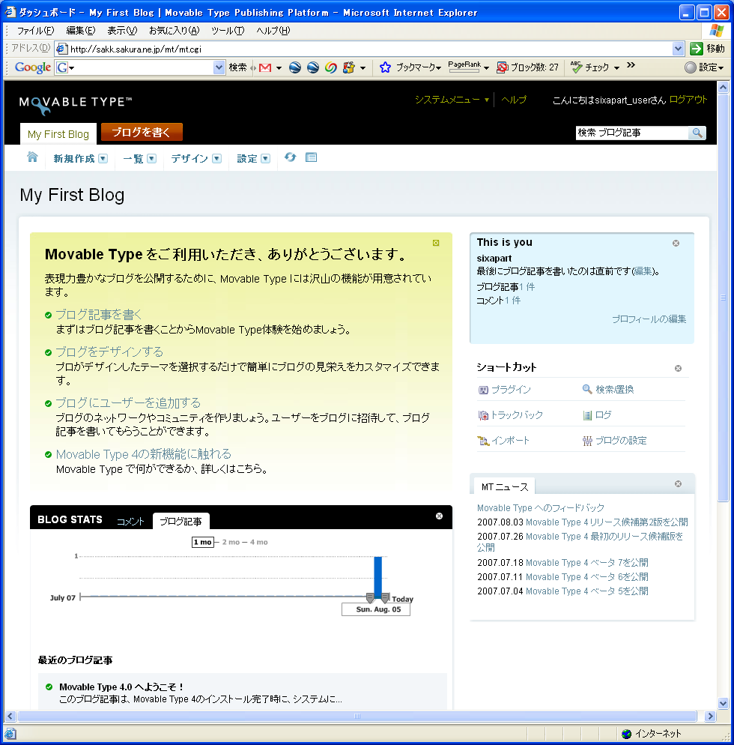Click the rebuild site arrows icon
Image resolution: width=734 pixels, height=745 pixels.
290,157
